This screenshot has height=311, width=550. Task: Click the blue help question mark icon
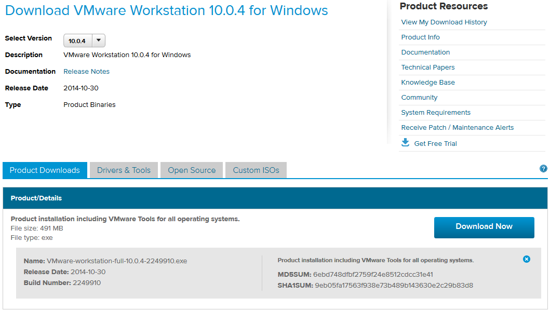[x=543, y=169]
